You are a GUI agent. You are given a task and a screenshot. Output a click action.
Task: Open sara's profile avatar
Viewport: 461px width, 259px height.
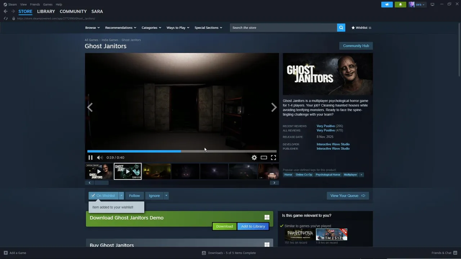click(411, 4)
